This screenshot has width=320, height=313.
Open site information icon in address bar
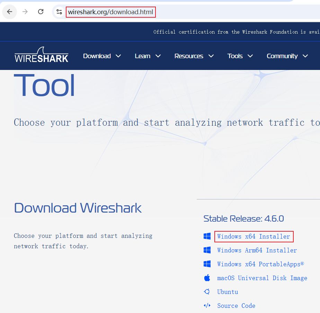59,12
